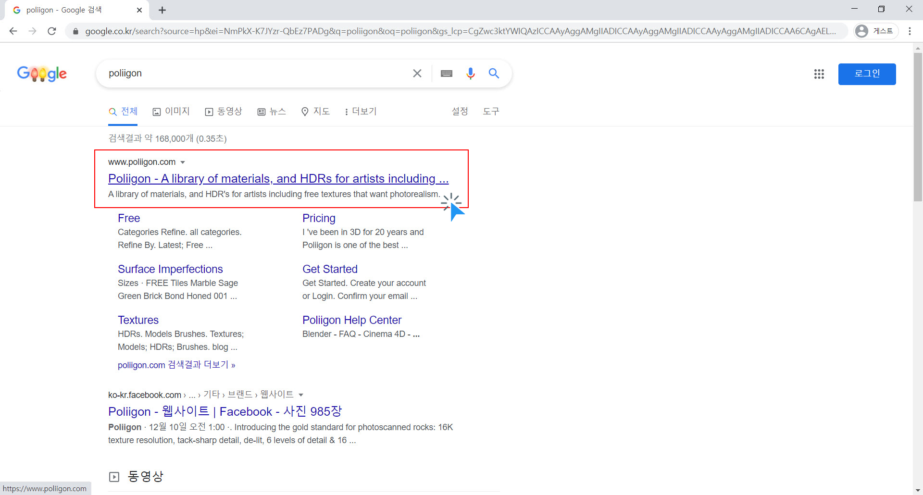View site security lock info
The width and height of the screenshot is (923, 495).
75,31
